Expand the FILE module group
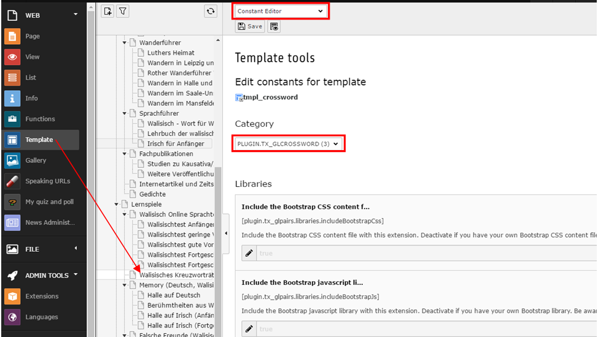Viewport: 598px width, 337px height. pos(76,248)
